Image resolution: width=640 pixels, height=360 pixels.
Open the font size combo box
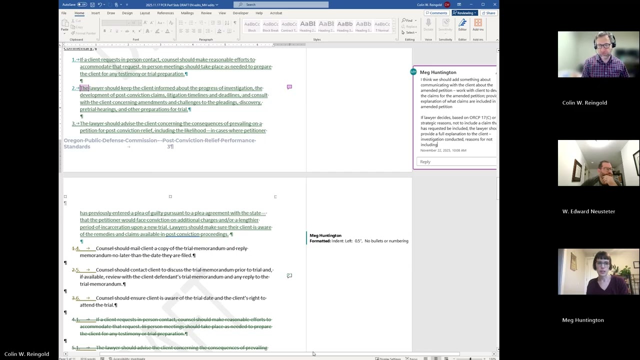coord(136,23)
